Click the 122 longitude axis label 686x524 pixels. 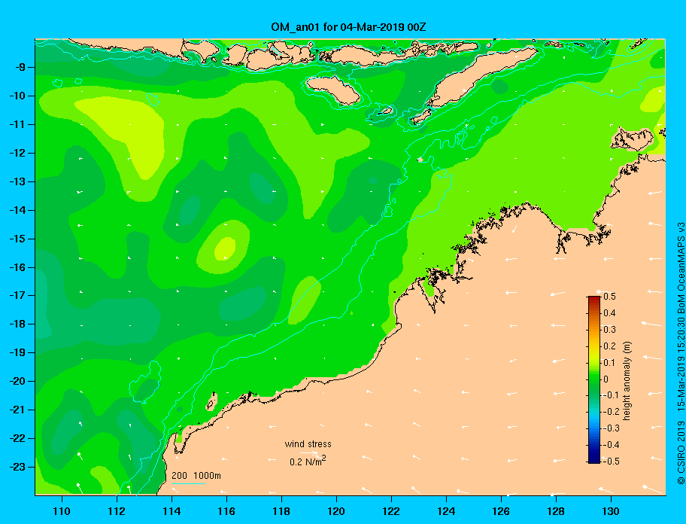point(391,511)
